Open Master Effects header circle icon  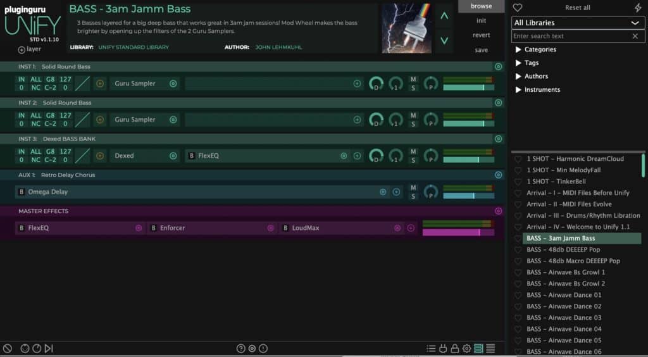[x=499, y=211]
